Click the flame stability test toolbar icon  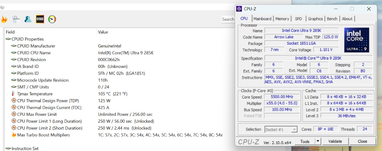tap(3, 20)
